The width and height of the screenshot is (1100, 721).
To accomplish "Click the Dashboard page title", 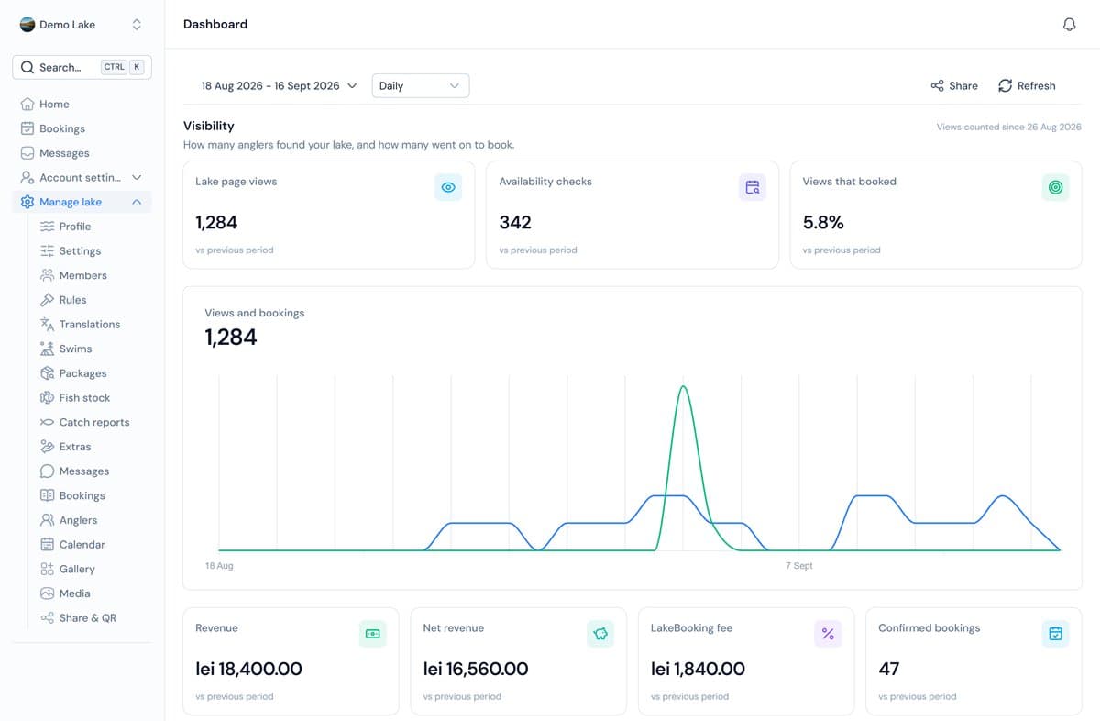I will (215, 25).
